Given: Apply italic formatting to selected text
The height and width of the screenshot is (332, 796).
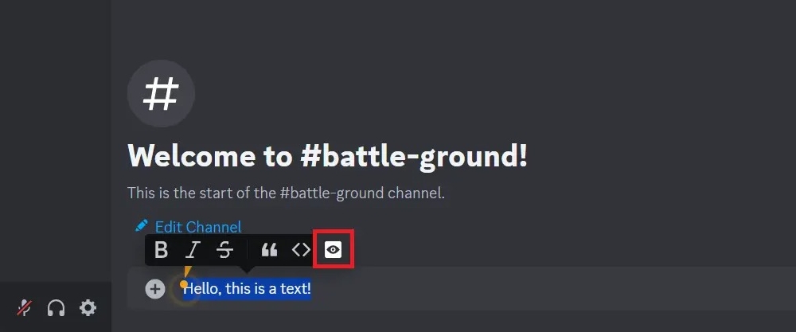Looking at the screenshot, I should [x=193, y=250].
